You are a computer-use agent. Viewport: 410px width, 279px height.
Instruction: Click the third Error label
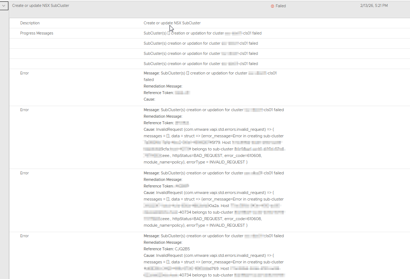click(24, 173)
